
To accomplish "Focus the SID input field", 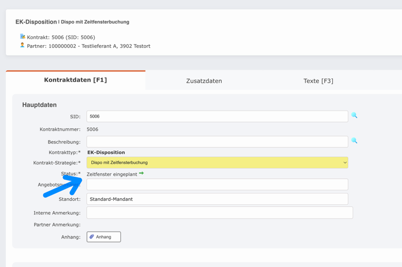I will pos(217,117).
